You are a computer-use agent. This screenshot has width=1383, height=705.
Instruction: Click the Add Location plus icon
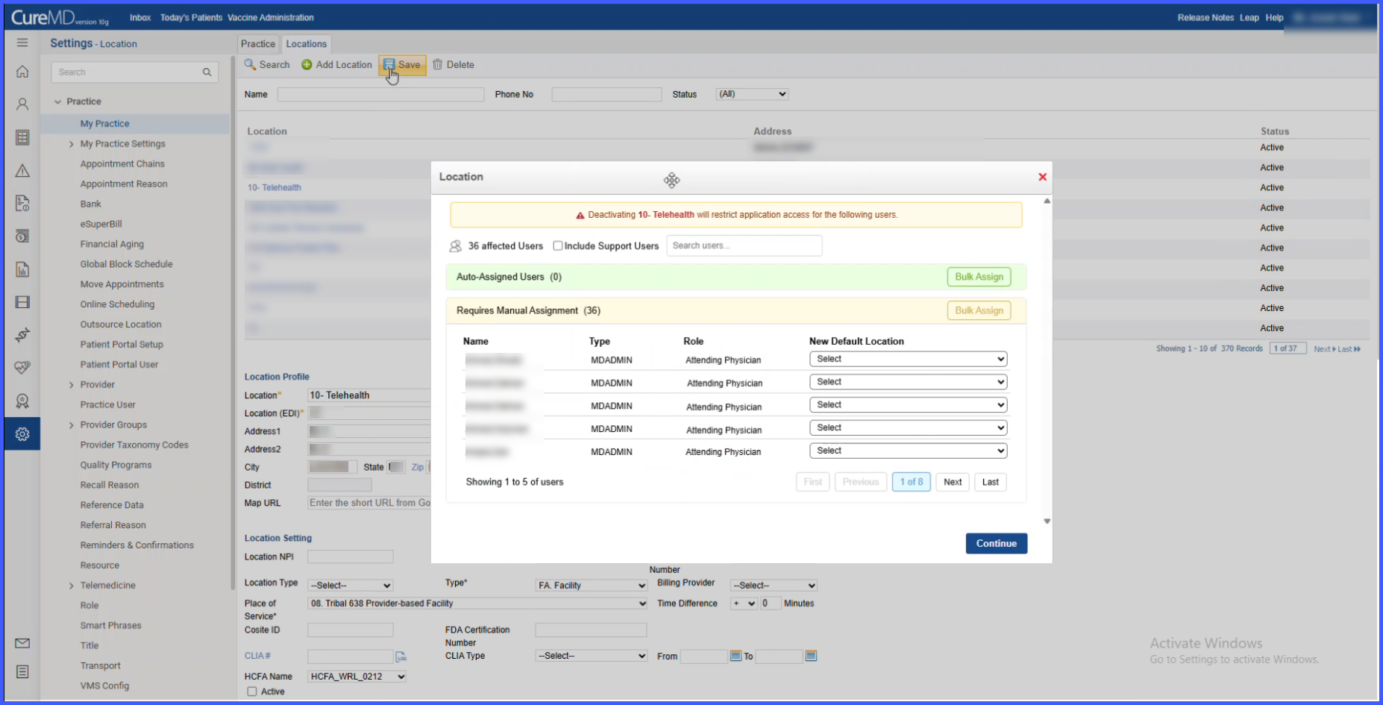pyautogui.click(x=307, y=65)
